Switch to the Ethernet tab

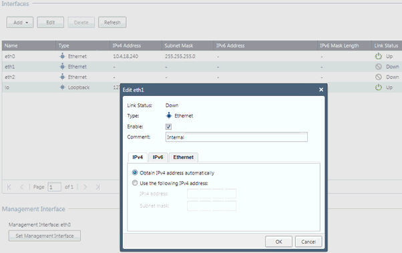coord(184,157)
